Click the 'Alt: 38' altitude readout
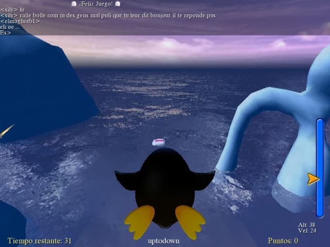330x247 pixels. (x=306, y=225)
